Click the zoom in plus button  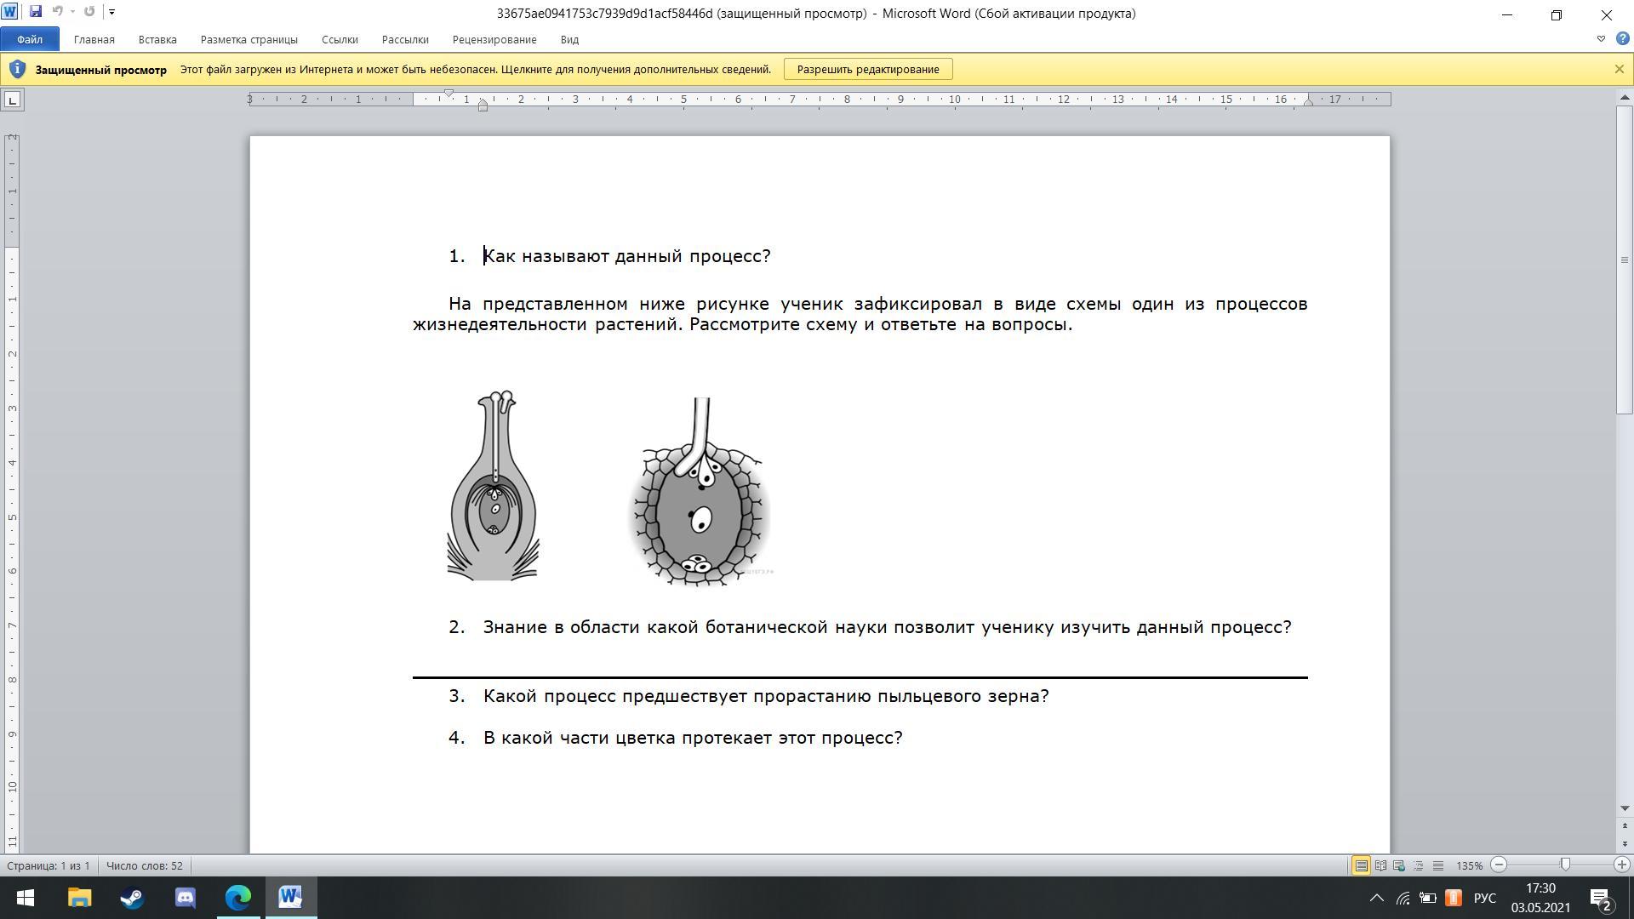[x=1621, y=865]
